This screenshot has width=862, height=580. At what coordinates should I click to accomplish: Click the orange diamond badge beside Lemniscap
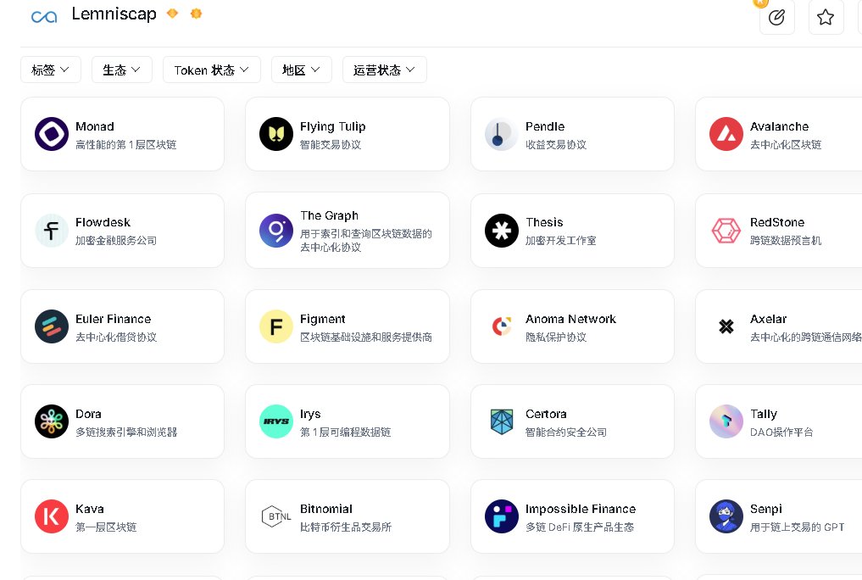(x=173, y=14)
